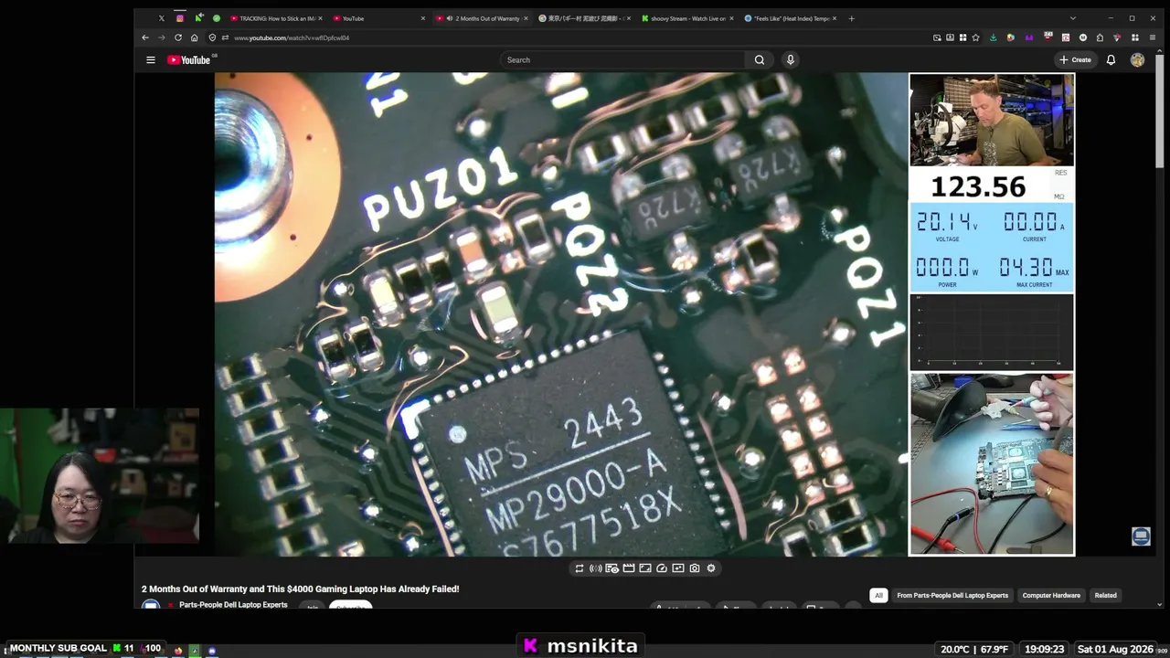Click the 20.0°C temperature readout
1170x658 pixels.
(954, 649)
